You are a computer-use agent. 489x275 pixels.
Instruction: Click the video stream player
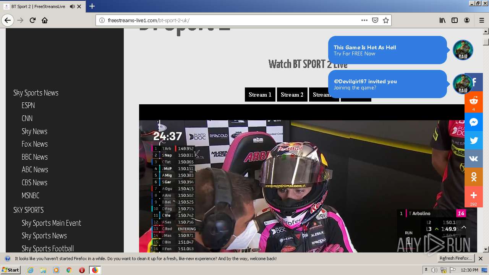pos(308,178)
